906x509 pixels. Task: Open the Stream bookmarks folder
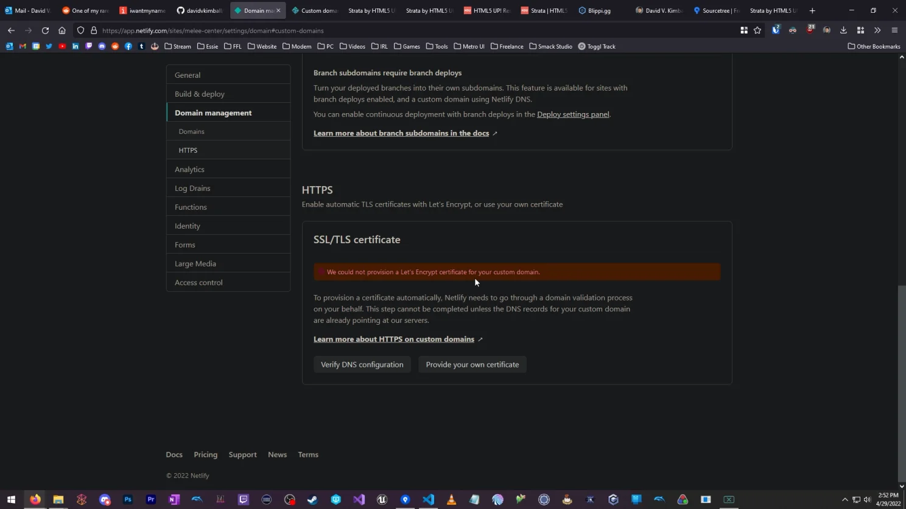click(177, 46)
